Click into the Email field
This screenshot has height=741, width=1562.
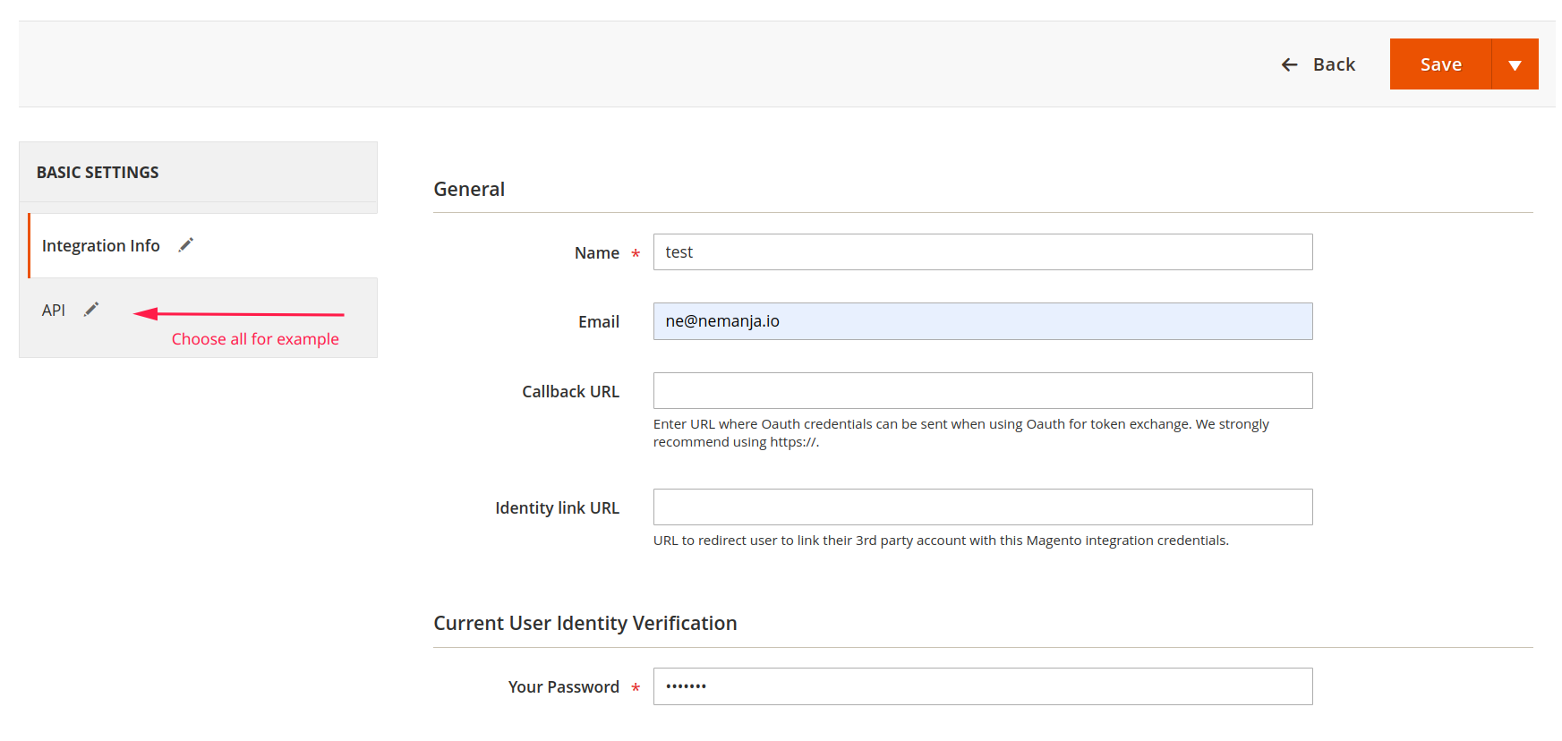coord(982,321)
